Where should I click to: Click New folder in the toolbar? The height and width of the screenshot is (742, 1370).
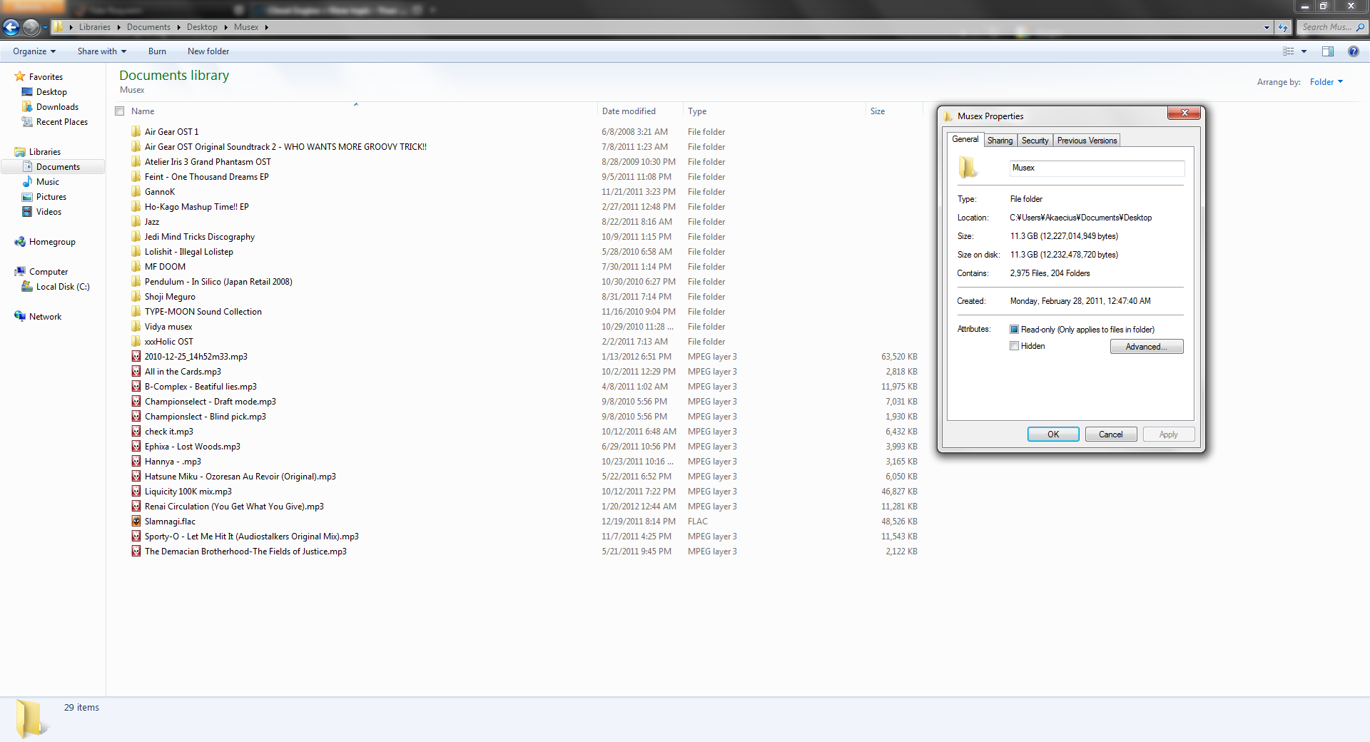click(208, 51)
